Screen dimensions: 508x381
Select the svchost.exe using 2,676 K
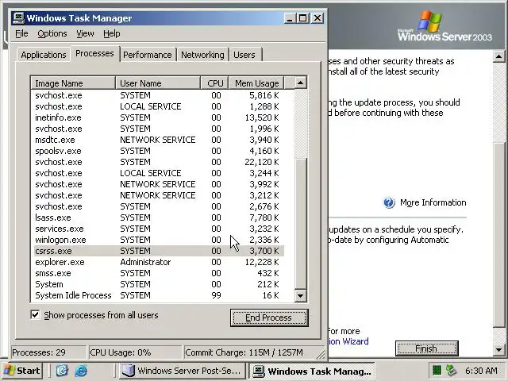point(159,206)
